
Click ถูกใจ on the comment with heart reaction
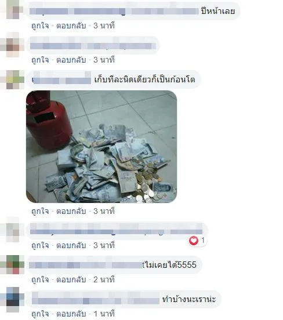click(x=40, y=245)
